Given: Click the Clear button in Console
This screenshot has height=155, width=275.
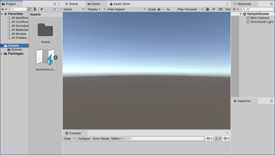Looking at the screenshot, I should [x=67, y=139].
